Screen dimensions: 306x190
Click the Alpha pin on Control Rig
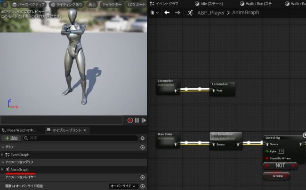coord(267,151)
